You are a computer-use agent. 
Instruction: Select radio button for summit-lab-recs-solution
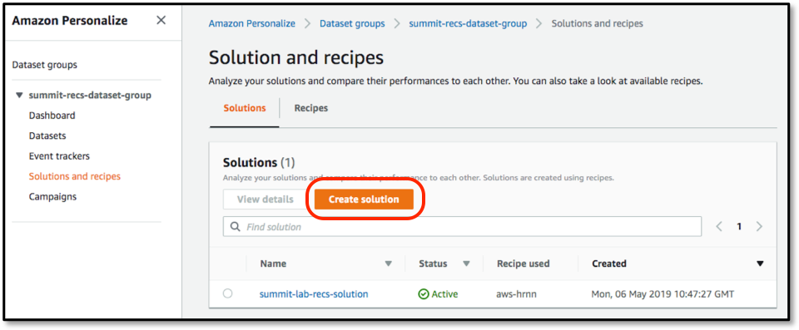[228, 293]
